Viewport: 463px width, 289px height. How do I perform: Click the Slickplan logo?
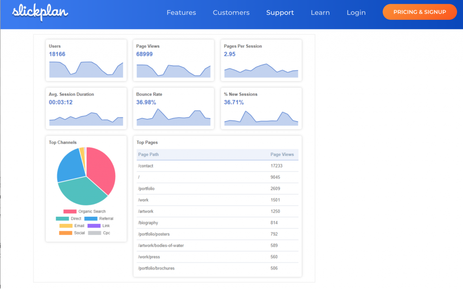[40, 12]
